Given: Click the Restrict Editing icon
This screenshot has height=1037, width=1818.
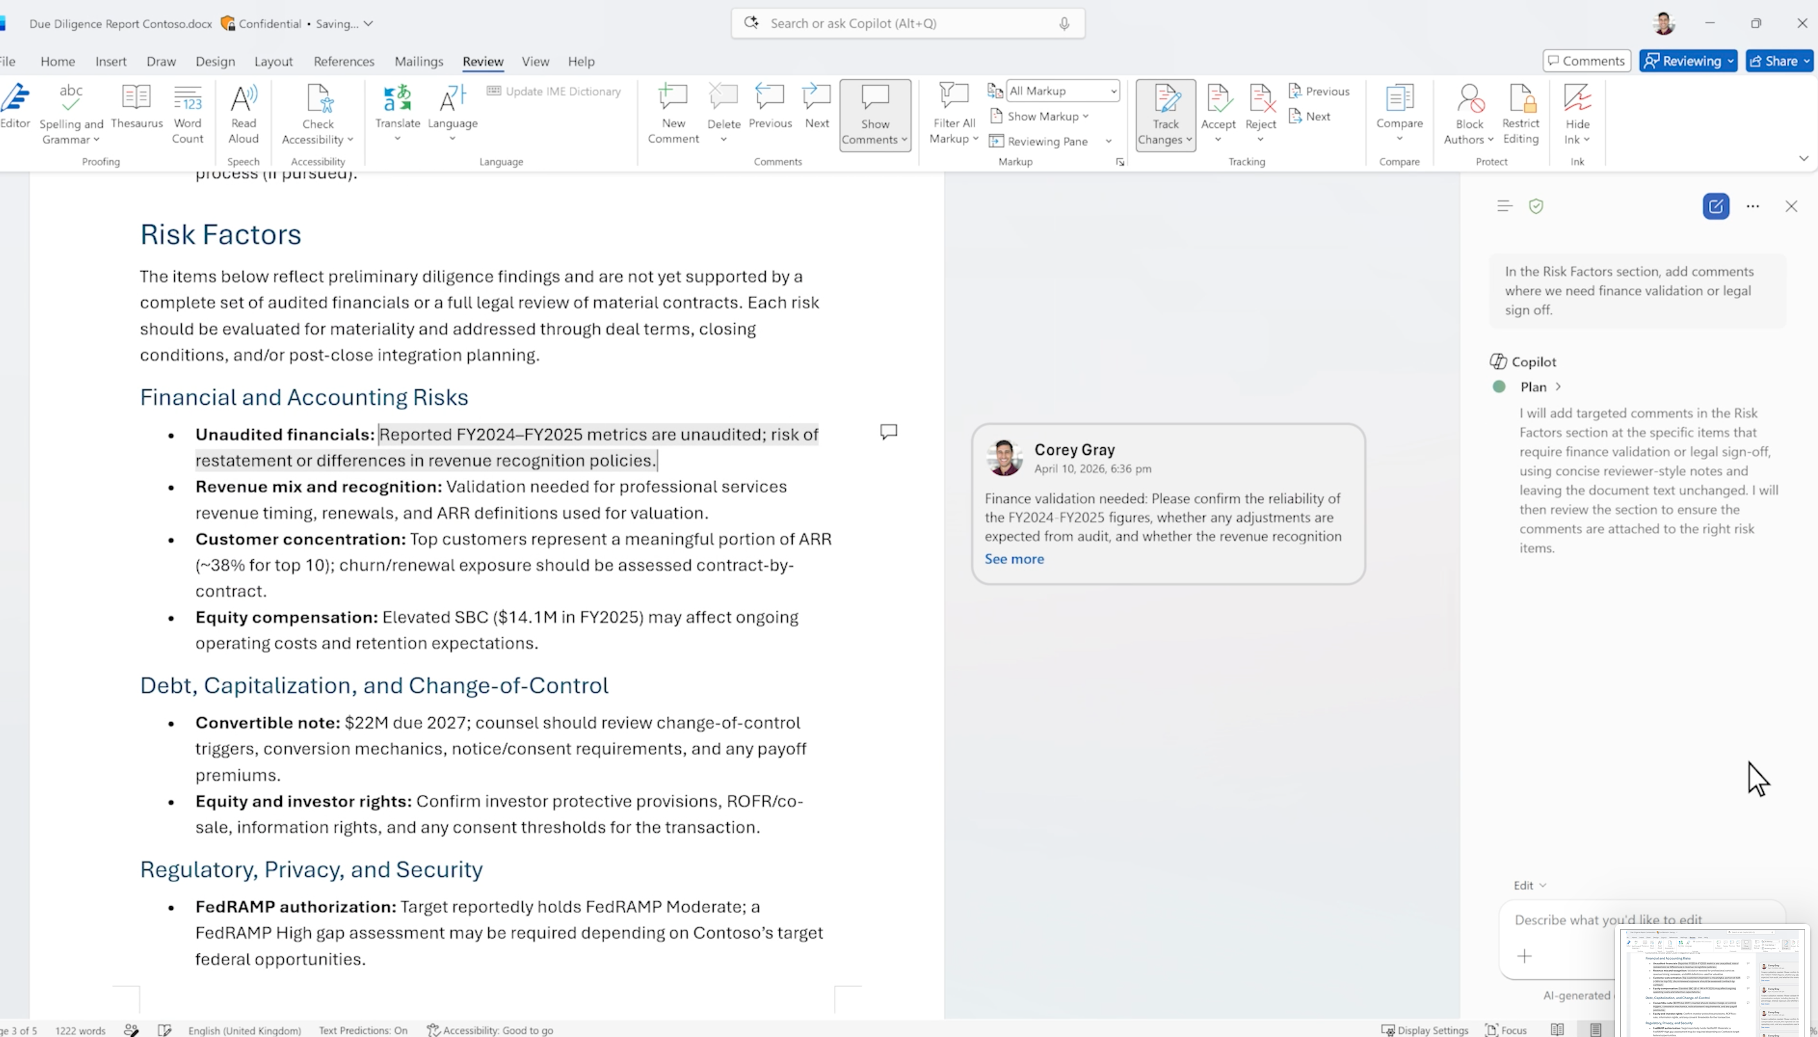Looking at the screenshot, I should pyautogui.click(x=1521, y=114).
